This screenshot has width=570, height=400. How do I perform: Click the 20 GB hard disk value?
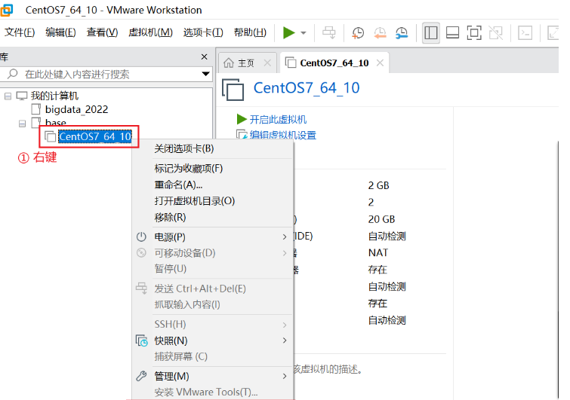point(381,219)
